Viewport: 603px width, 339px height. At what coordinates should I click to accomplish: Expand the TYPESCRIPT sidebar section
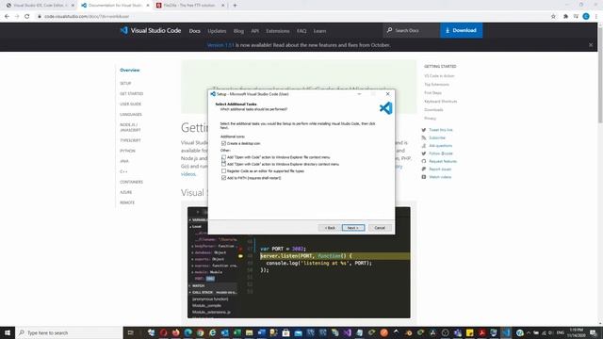click(130, 140)
